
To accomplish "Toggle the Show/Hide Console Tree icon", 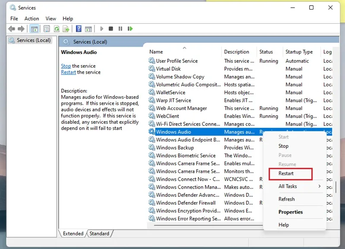I will coord(34,28).
